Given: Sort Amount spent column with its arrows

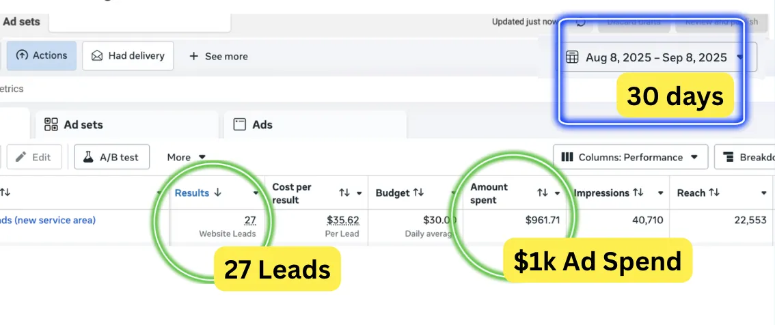Looking at the screenshot, I should [x=543, y=193].
